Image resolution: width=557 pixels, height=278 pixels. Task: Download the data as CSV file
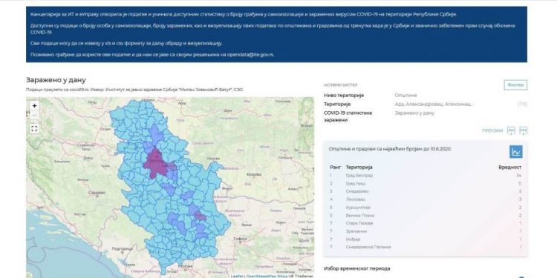(x=523, y=130)
